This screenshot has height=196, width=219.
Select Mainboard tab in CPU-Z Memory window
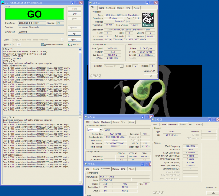(173, 125)
